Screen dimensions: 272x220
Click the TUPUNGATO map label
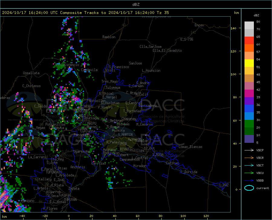(54, 172)
